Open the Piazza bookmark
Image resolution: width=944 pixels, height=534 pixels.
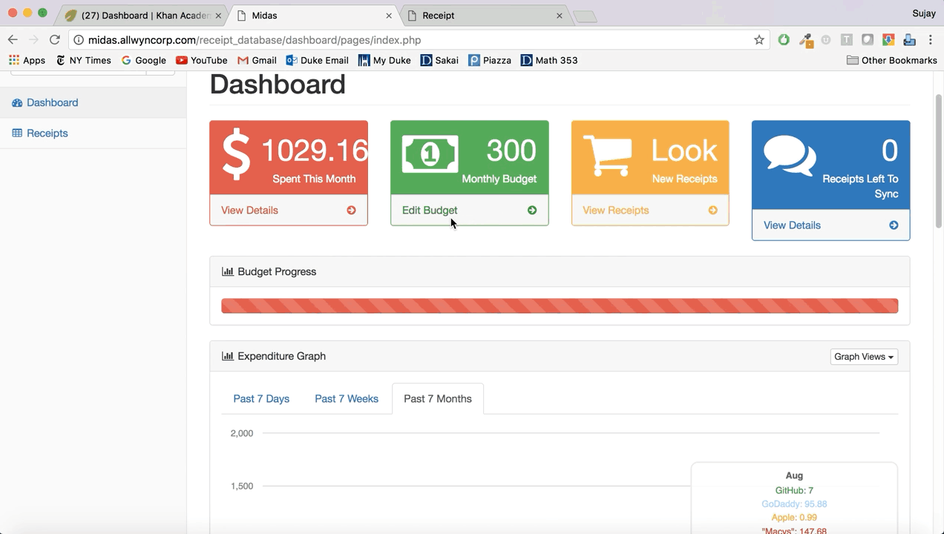[x=490, y=60]
